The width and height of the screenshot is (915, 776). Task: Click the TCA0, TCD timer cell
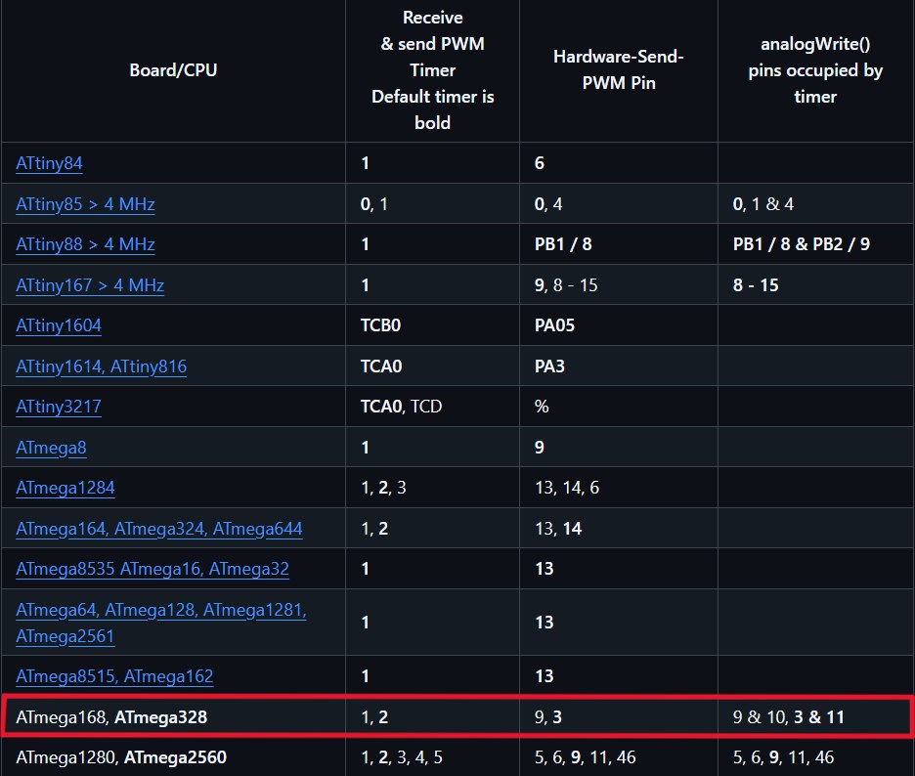click(432, 407)
